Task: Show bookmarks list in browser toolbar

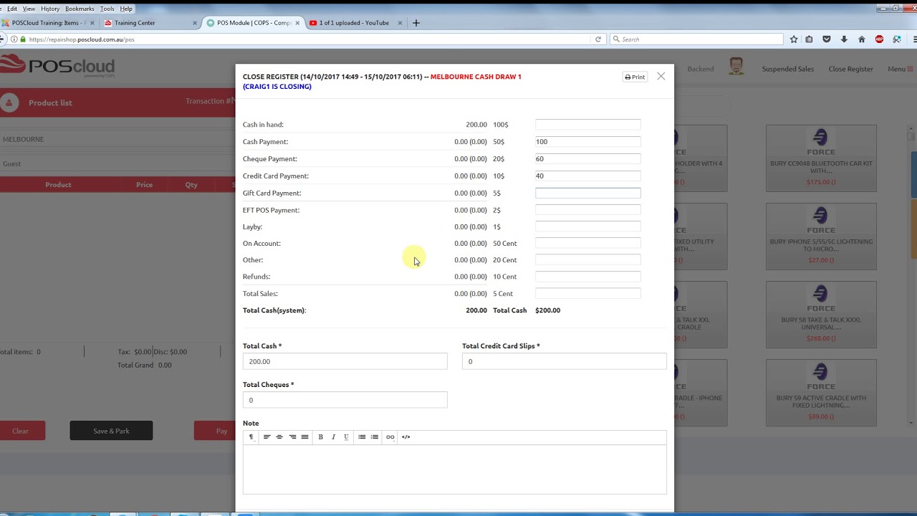Action: point(809,39)
